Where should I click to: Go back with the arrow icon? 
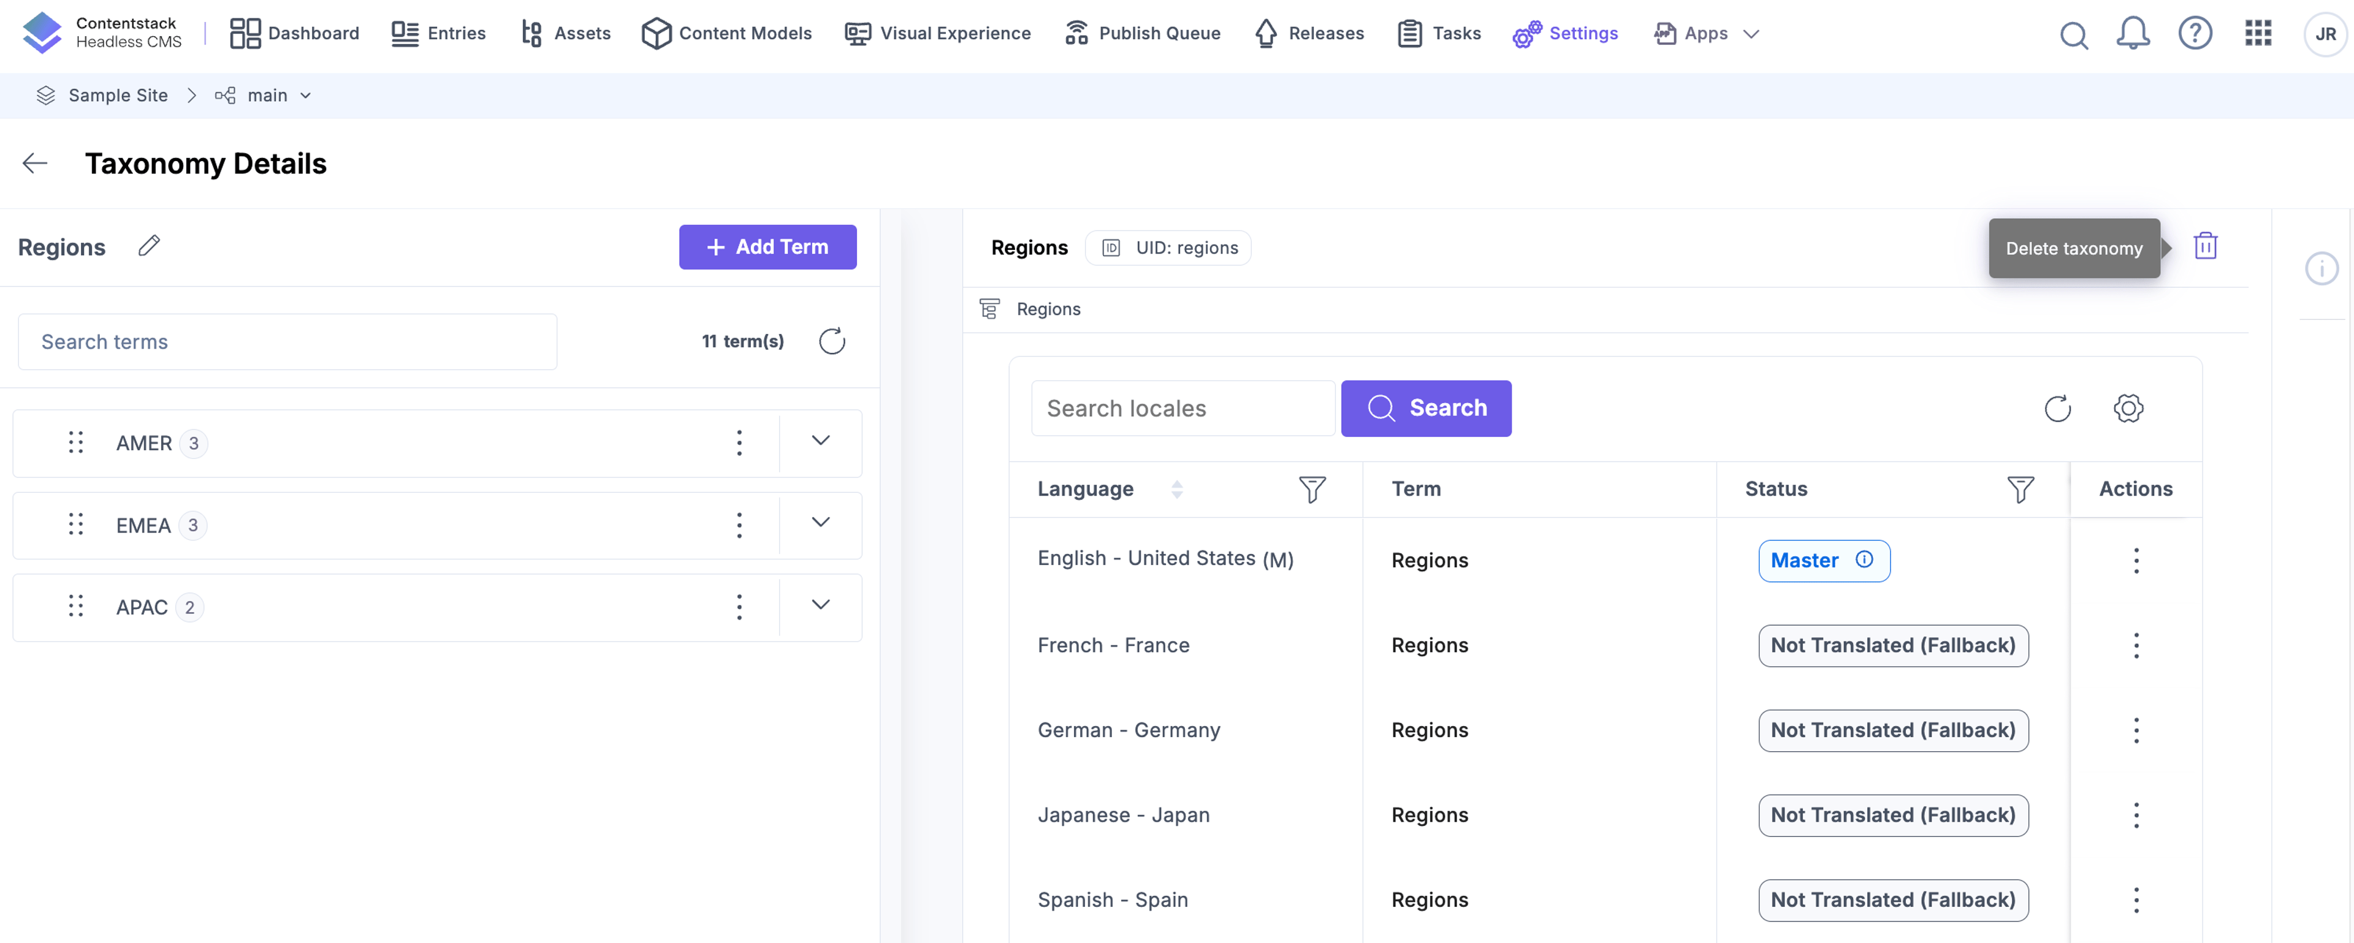click(35, 164)
